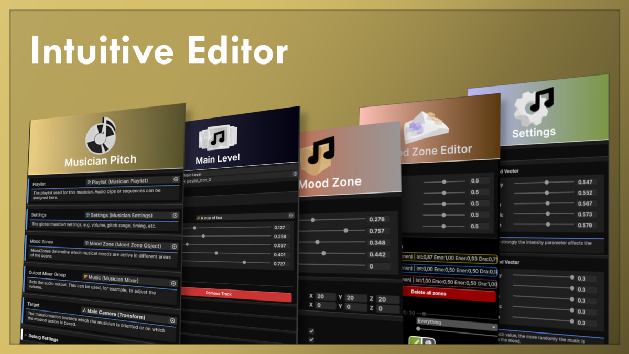Select the green brush tool in Mood Zone Editor

pyautogui.click(x=414, y=341)
